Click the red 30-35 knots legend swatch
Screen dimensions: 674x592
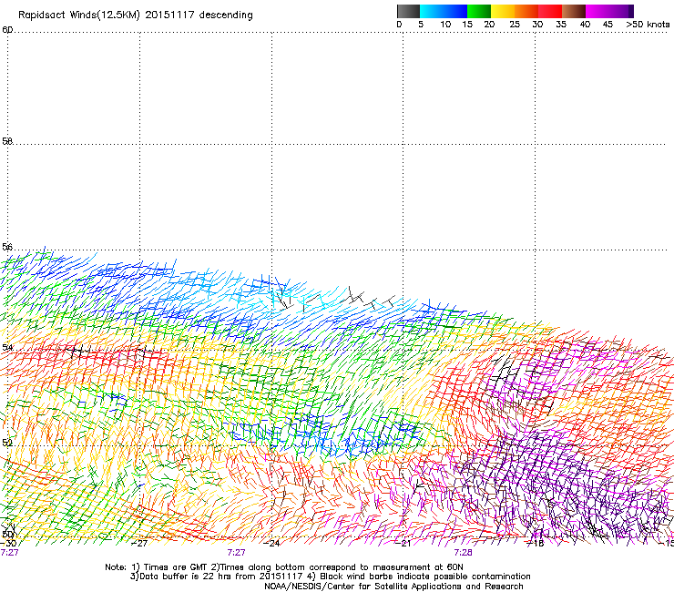[550, 11]
